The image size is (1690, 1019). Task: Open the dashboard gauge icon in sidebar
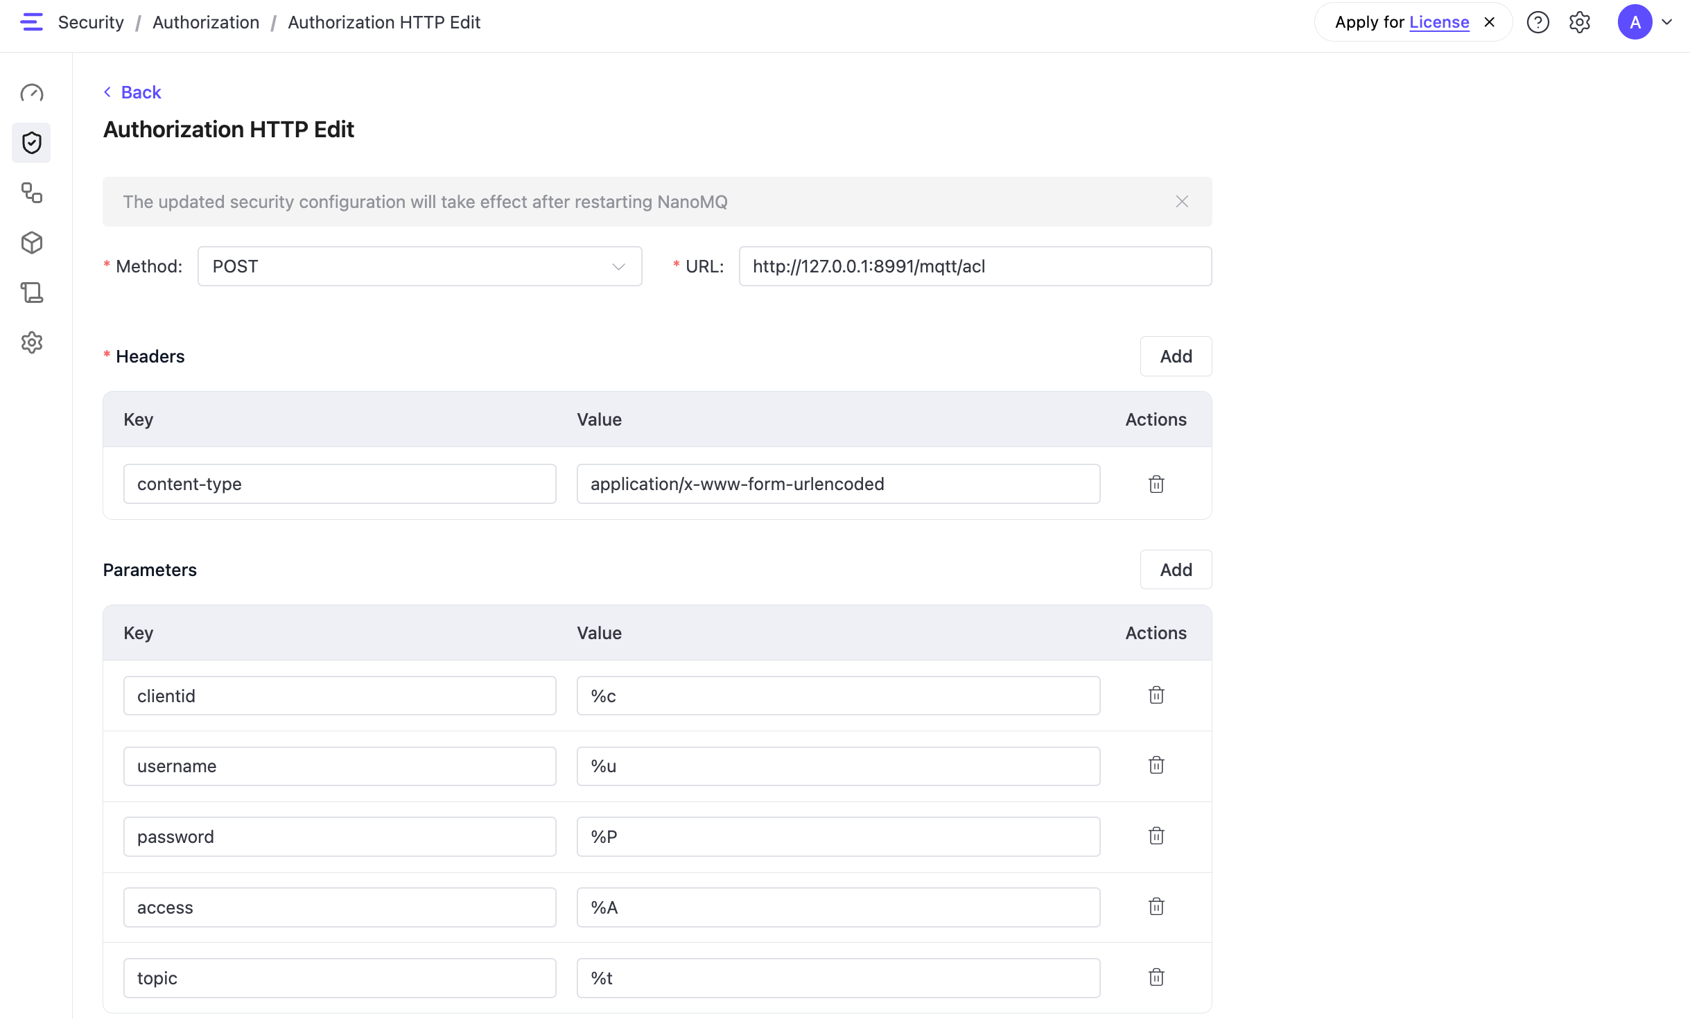(x=32, y=93)
